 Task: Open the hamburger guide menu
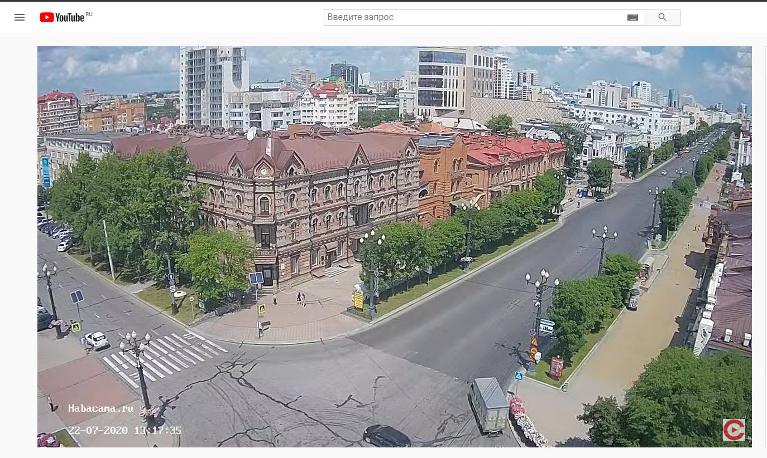20,17
